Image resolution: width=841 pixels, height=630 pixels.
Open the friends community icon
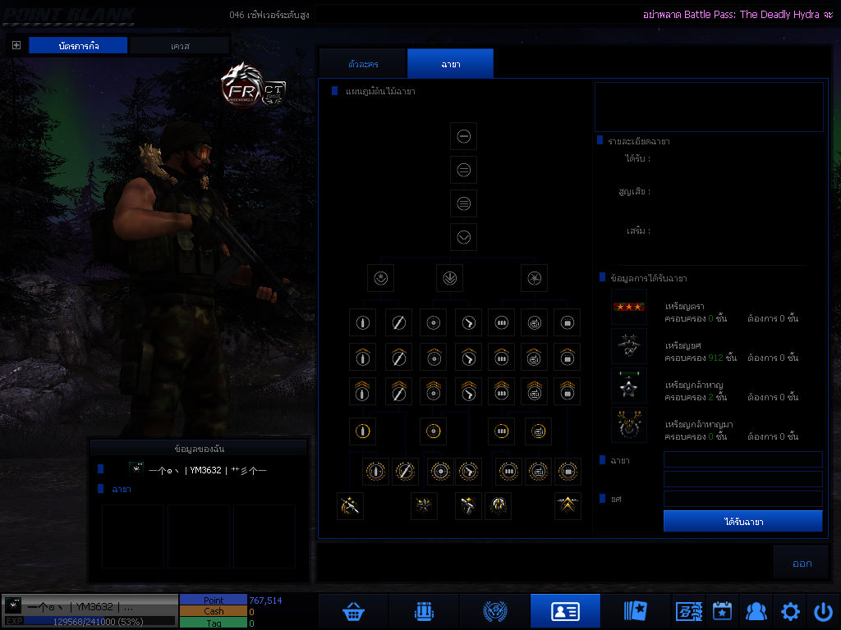(x=756, y=610)
